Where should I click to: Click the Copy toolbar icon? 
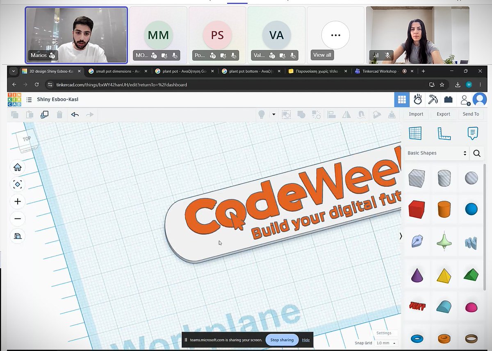point(15,115)
